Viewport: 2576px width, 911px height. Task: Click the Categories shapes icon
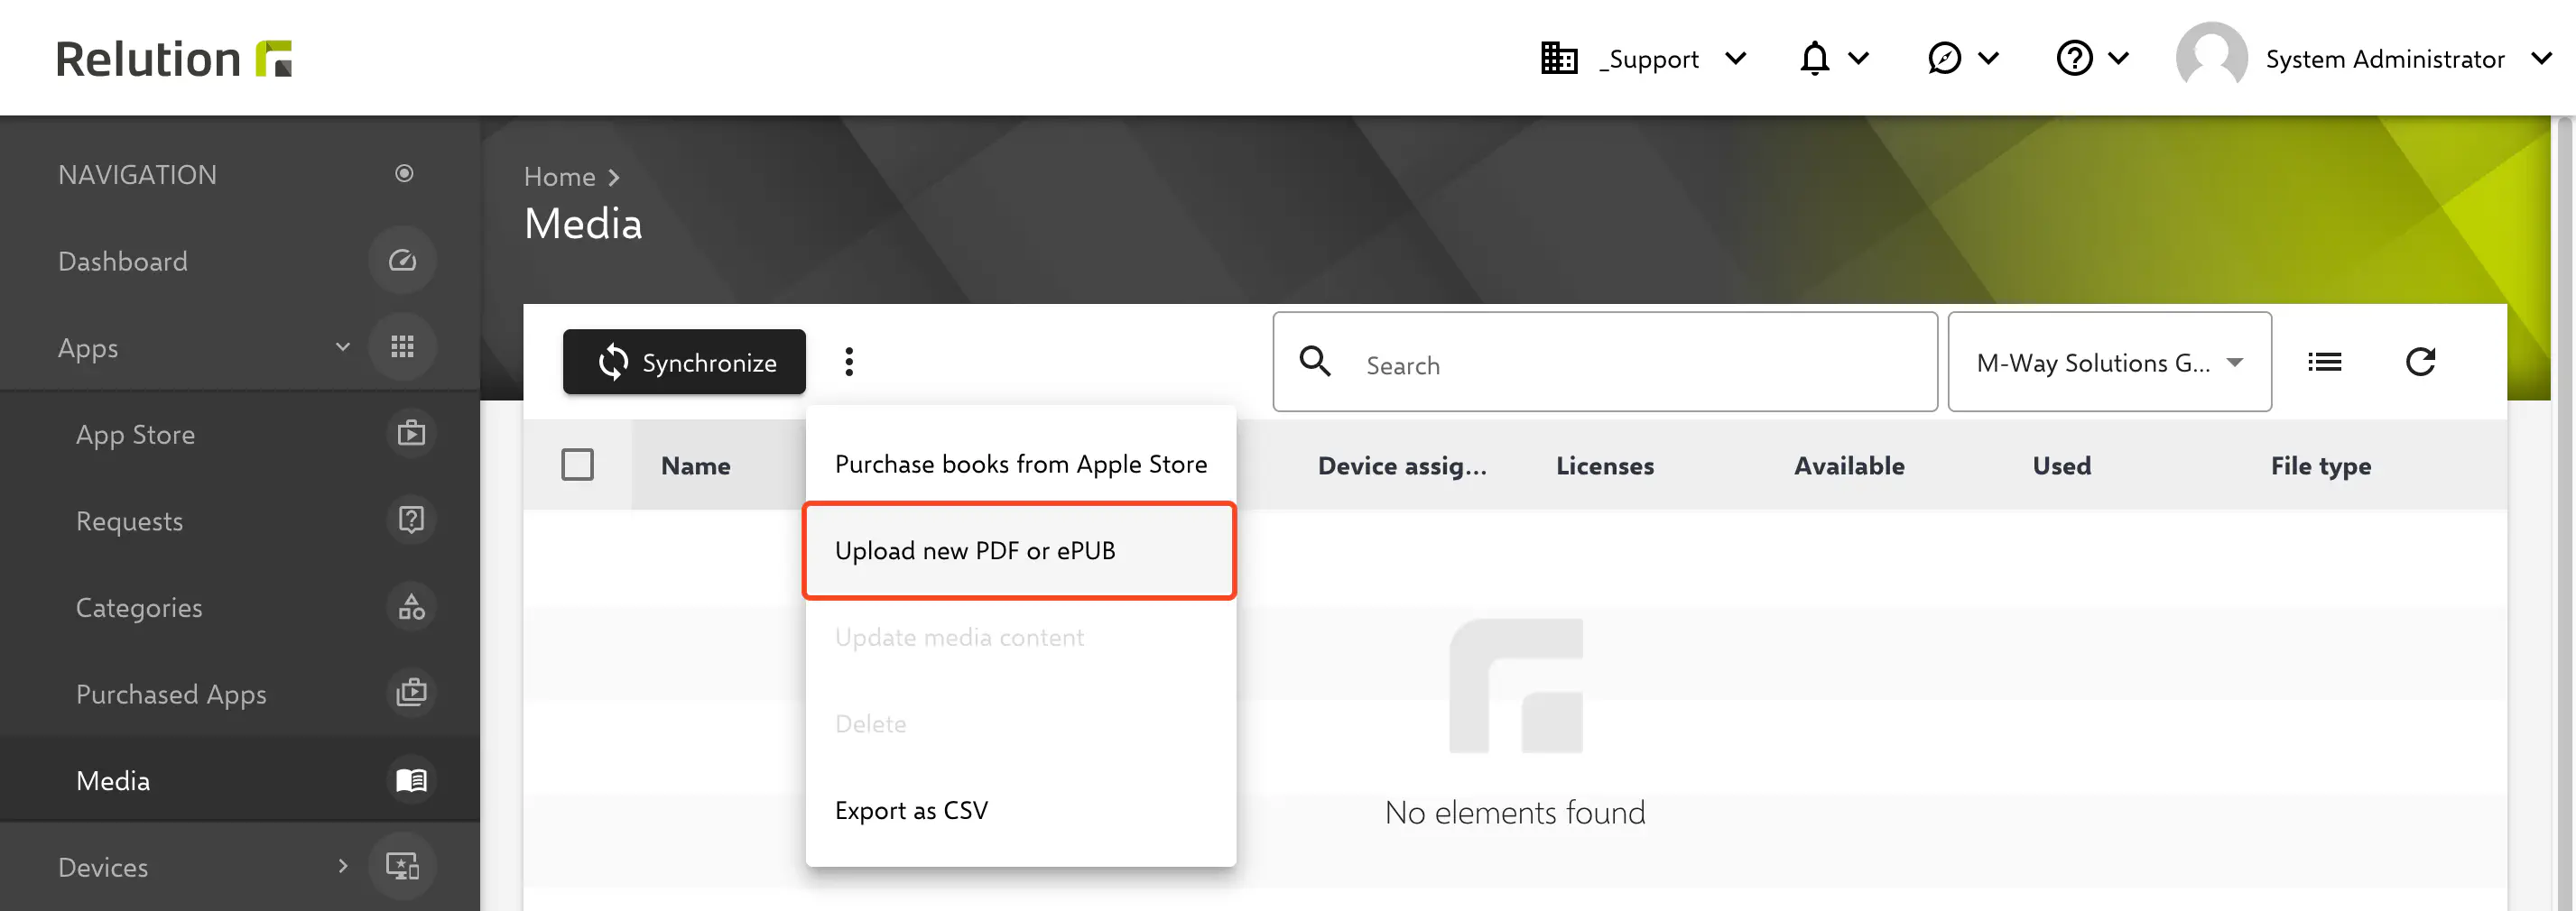[x=411, y=607]
